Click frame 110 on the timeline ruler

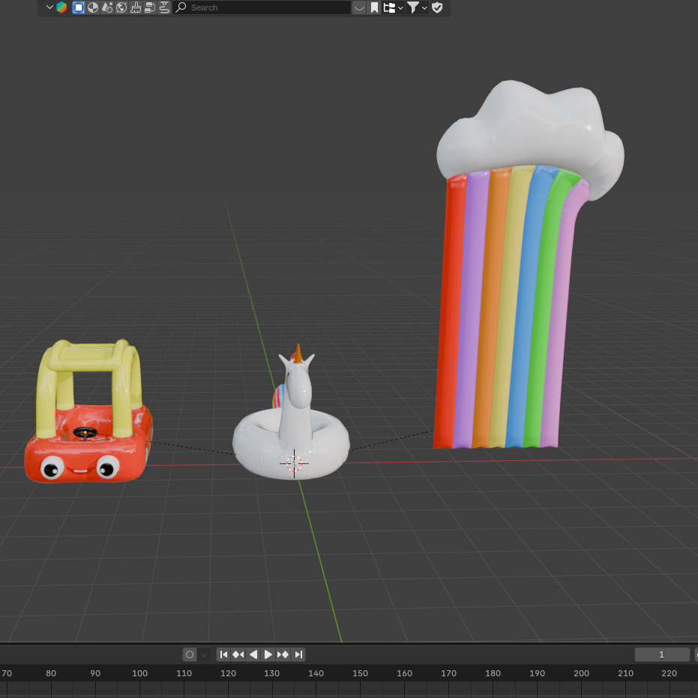tap(184, 673)
